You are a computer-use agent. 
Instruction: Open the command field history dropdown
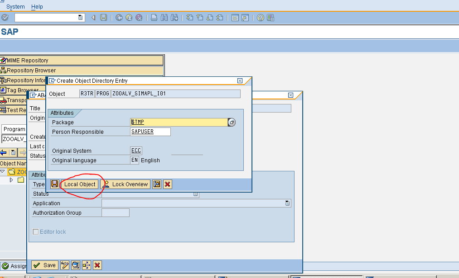[x=79, y=18]
